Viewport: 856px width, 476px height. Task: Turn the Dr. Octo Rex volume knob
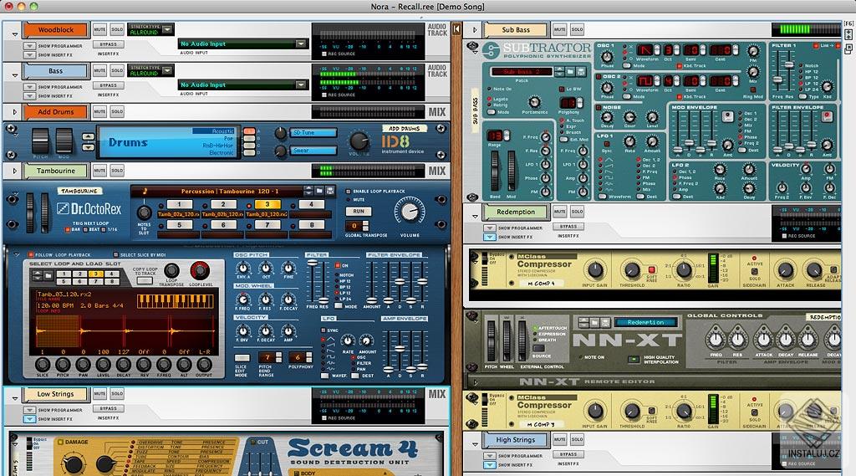coord(410,211)
